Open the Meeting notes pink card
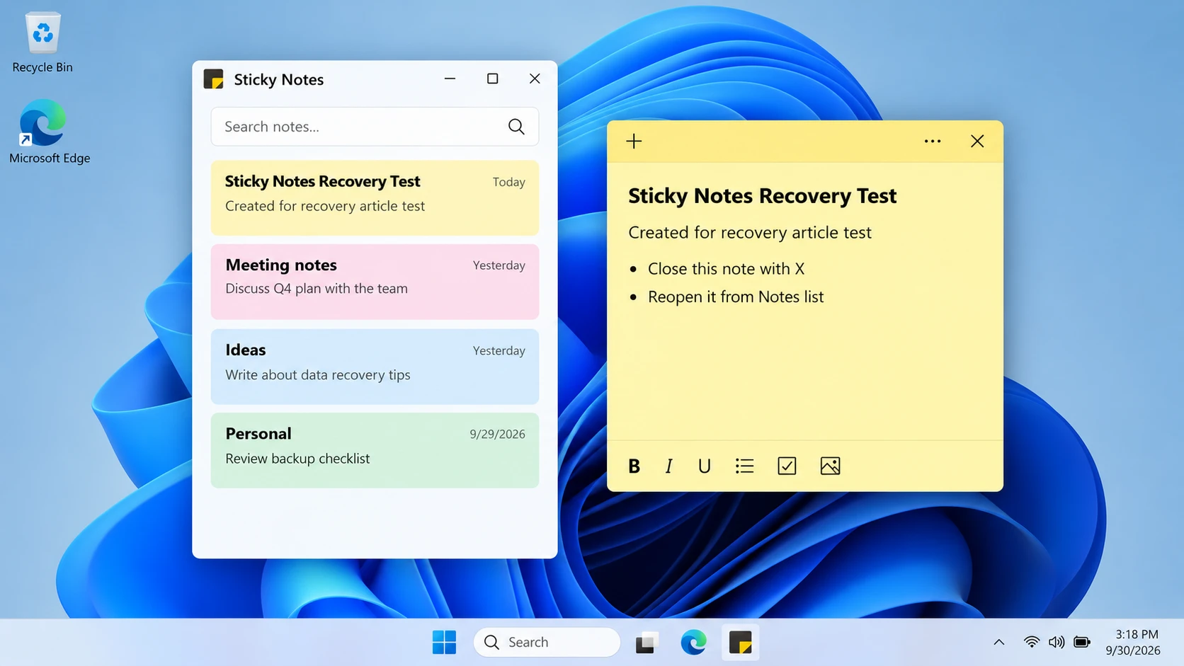 375,282
